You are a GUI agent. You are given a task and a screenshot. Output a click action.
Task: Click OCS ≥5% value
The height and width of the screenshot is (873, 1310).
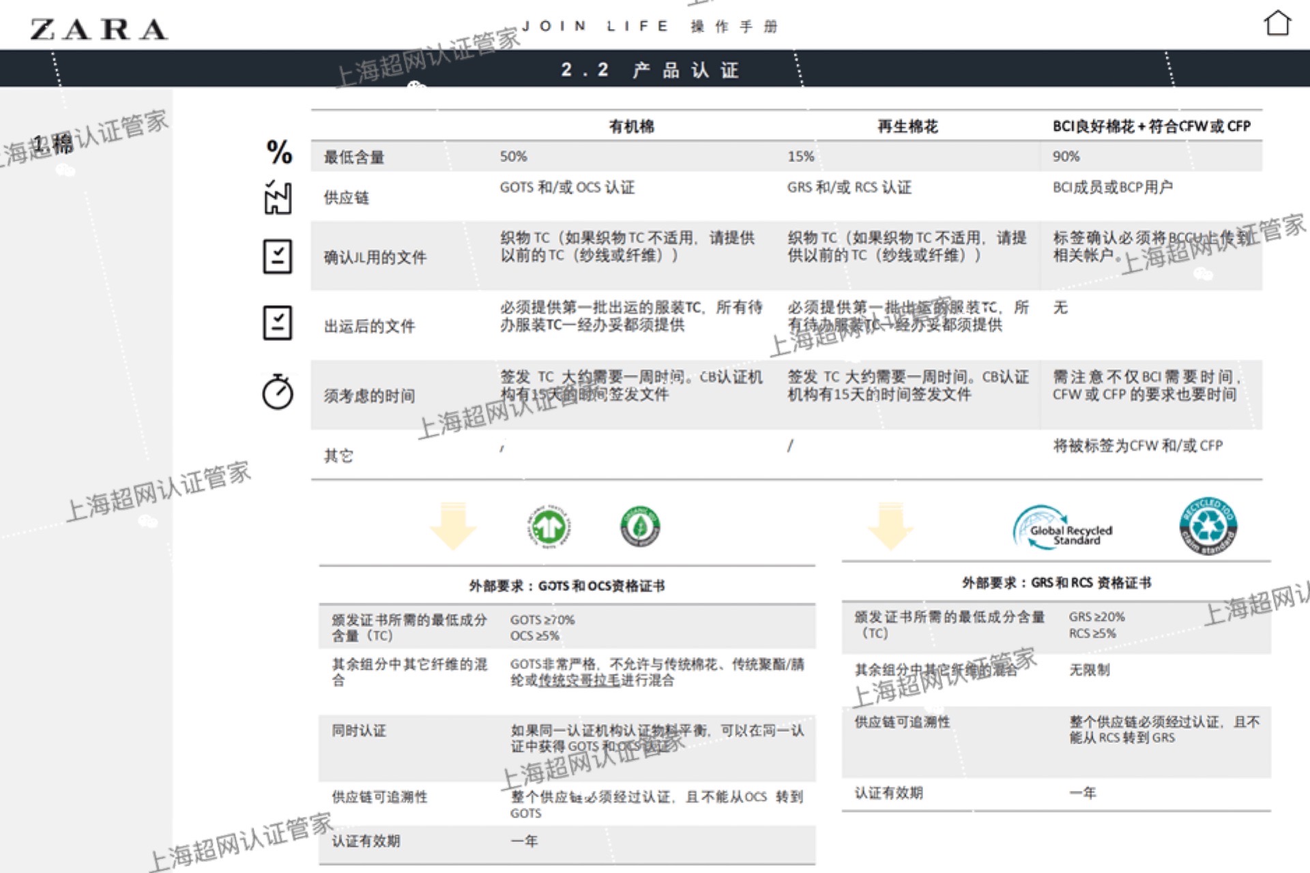coord(535,636)
